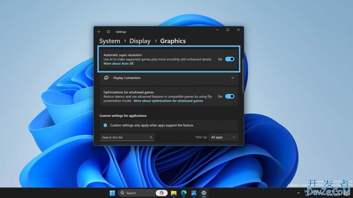Click the Custom settings for applications heading
353x198 pixels.
coord(123,116)
